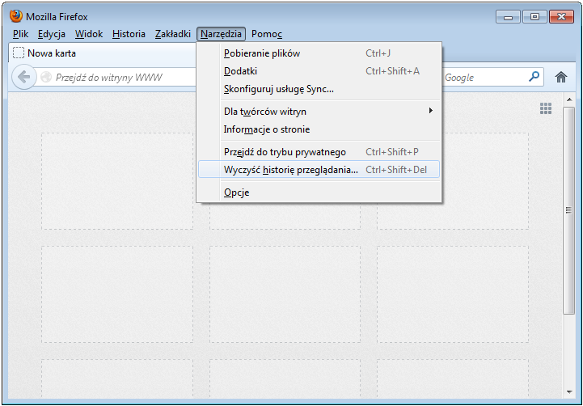Select Pobieranie plików menu entry

pos(319,53)
